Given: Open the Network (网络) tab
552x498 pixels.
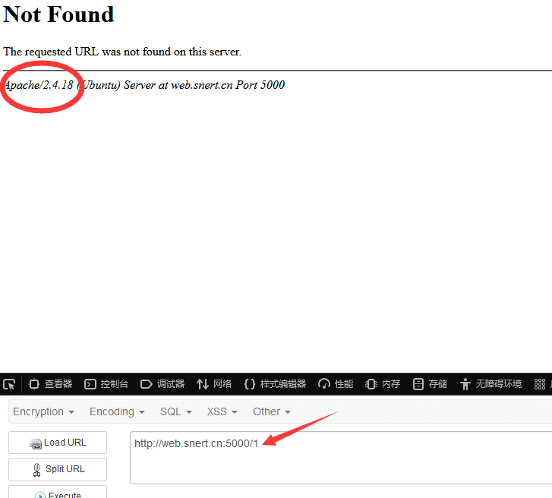Looking at the screenshot, I should pos(214,384).
